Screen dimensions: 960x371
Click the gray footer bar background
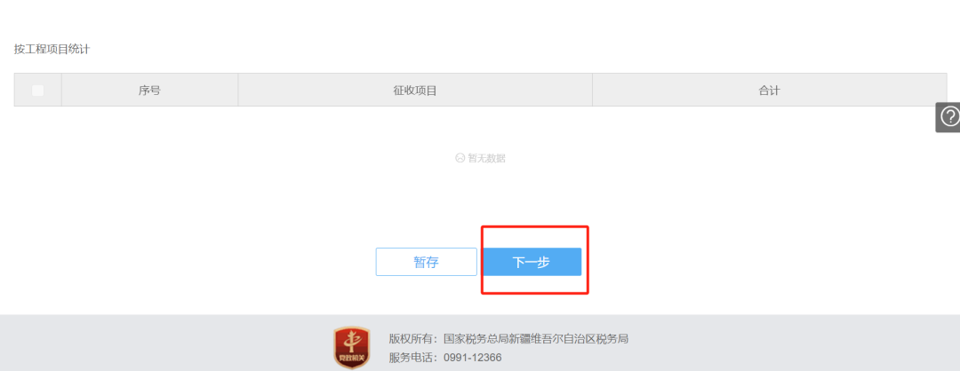[x=765, y=343]
